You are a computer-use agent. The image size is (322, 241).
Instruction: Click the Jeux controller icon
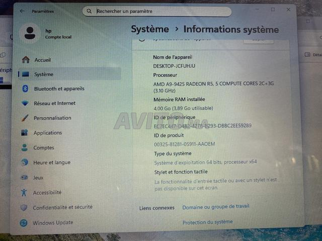pos(24,177)
